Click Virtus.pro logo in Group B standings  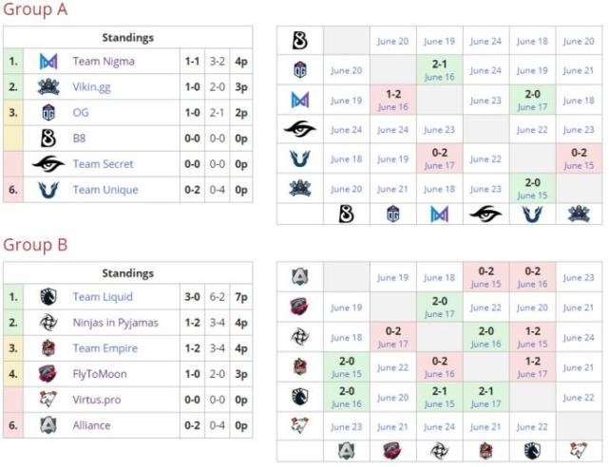point(48,400)
